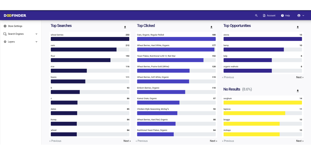
Task: Download the Top Searches report
Action: pos(125,27)
